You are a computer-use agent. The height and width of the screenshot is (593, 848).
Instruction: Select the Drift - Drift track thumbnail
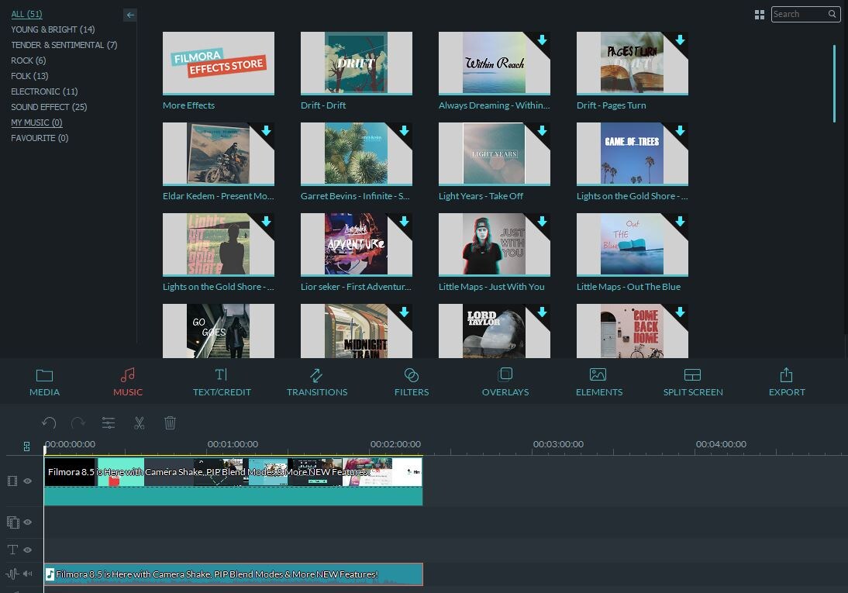tap(357, 63)
